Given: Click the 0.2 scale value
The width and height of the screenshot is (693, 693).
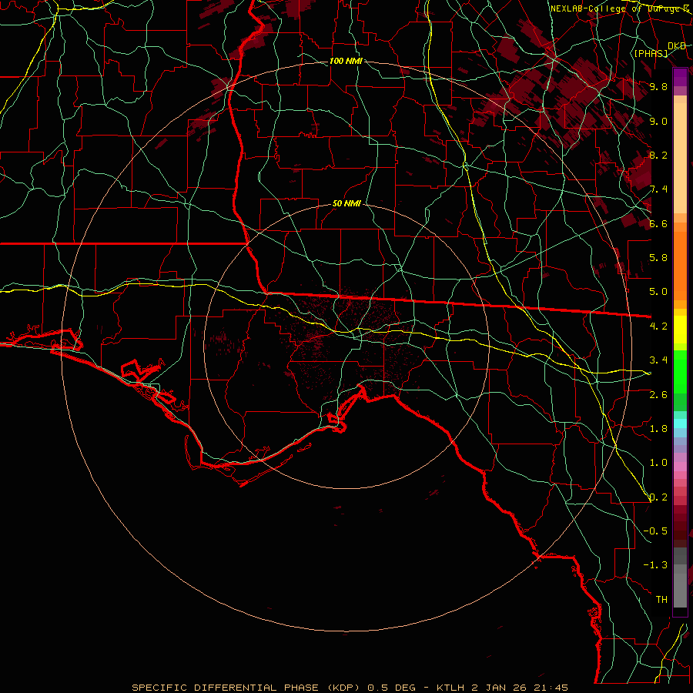Looking at the screenshot, I should coord(658,497).
